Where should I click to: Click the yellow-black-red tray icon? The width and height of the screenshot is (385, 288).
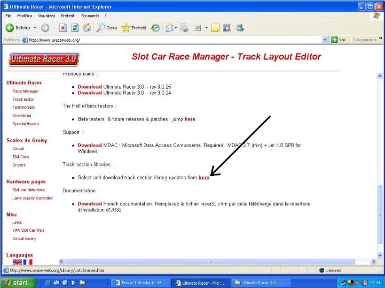click(x=351, y=283)
